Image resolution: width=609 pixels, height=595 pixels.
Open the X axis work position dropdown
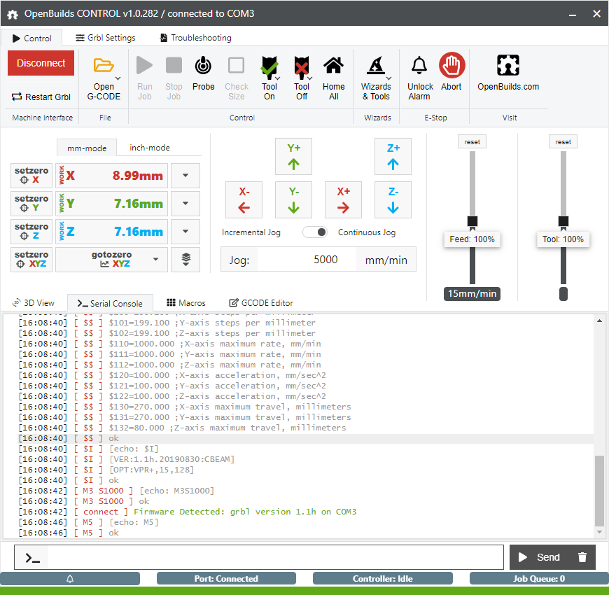(x=185, y=176)
